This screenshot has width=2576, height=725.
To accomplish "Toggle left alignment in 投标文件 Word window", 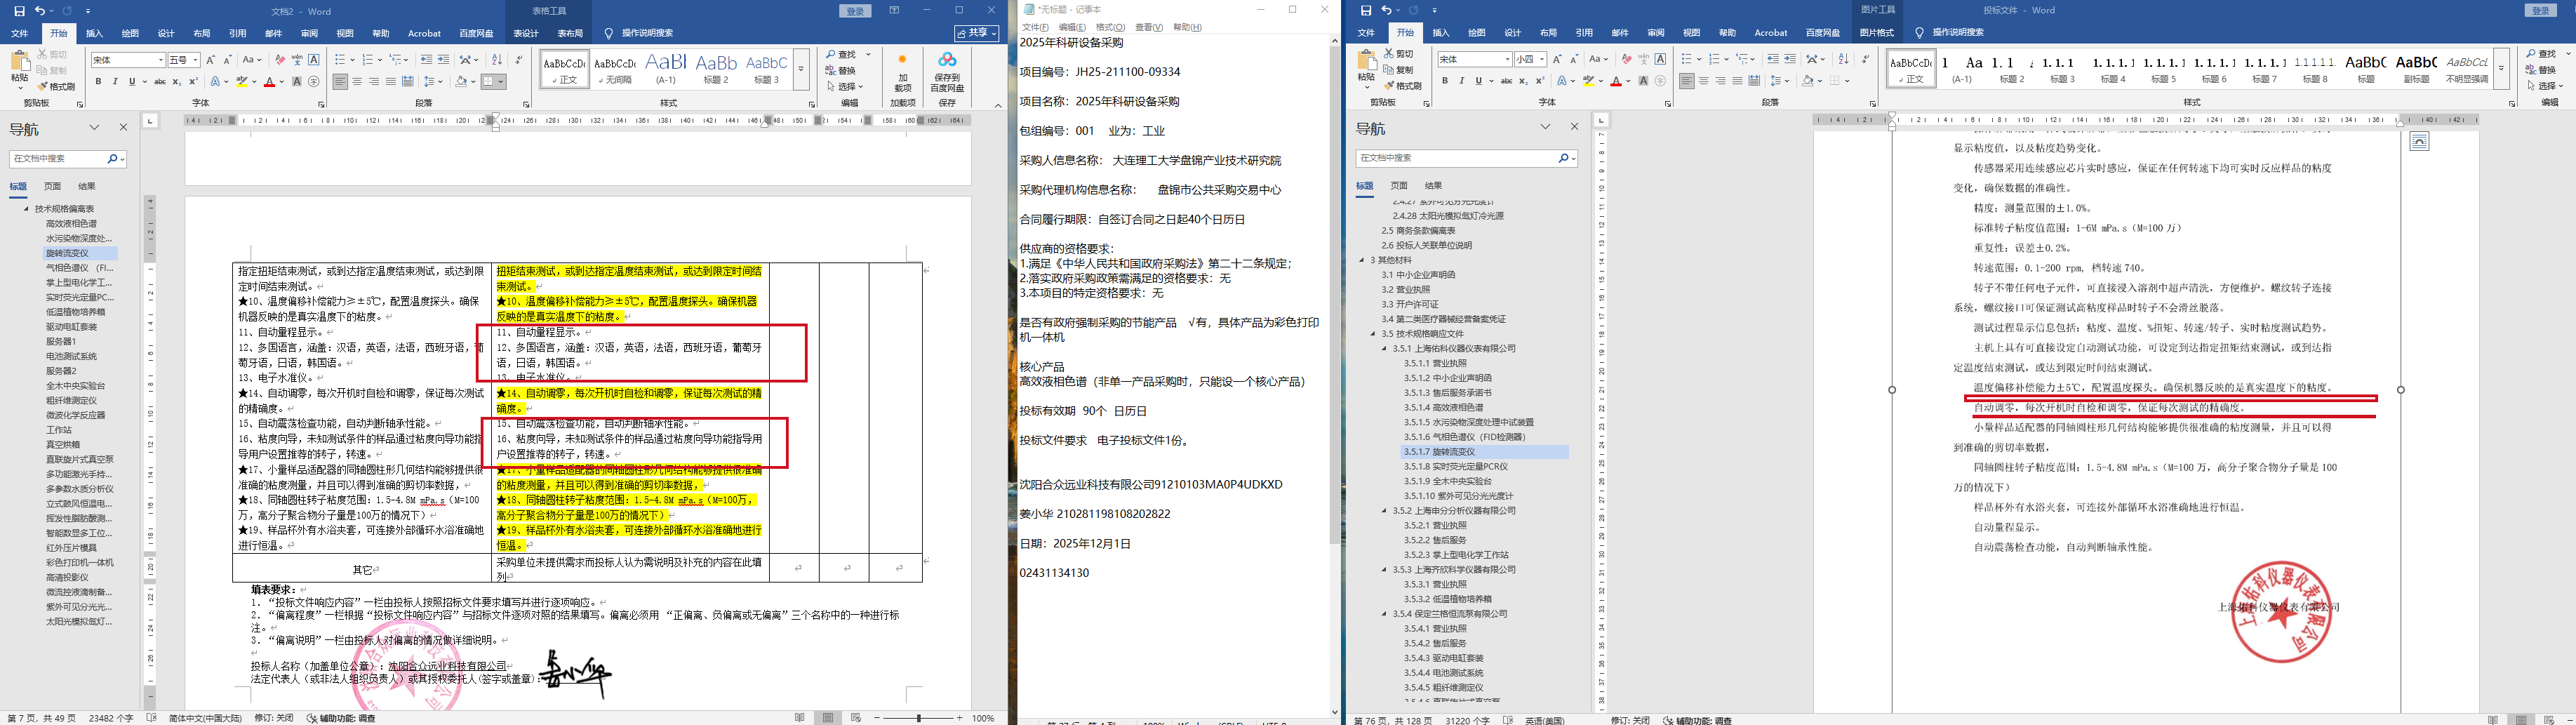I will [x=1686, y=82].
